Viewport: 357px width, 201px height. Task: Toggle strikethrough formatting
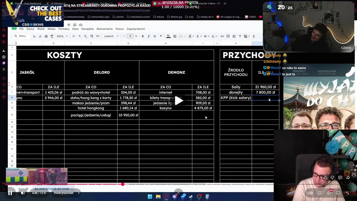pyautogui.click(x=155, y=36)
